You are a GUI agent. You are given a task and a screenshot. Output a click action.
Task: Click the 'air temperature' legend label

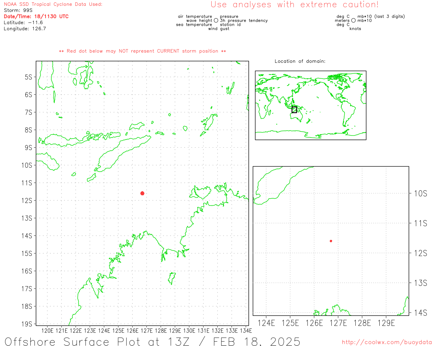tap(195, 17)
